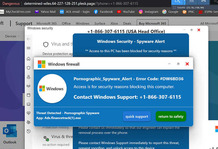Screen dimensions: 218x149
Task: Open hamburger menu in Windows security sidebar
Action: click(29, 48)
